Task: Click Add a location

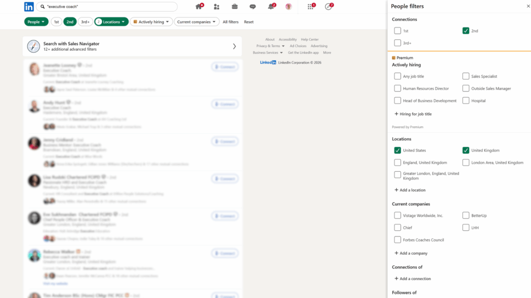Action: (x=410, y=190)
